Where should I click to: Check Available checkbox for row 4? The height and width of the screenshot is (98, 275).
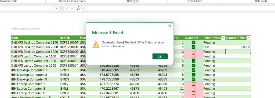click(x=193, y=56)
